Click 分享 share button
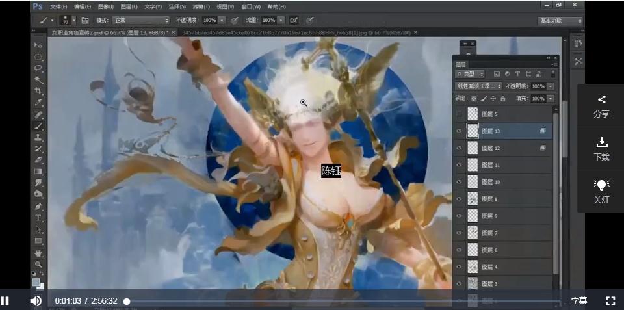This screenshot has height=310, width=624. pyautogui.click(x=601, y=107)
